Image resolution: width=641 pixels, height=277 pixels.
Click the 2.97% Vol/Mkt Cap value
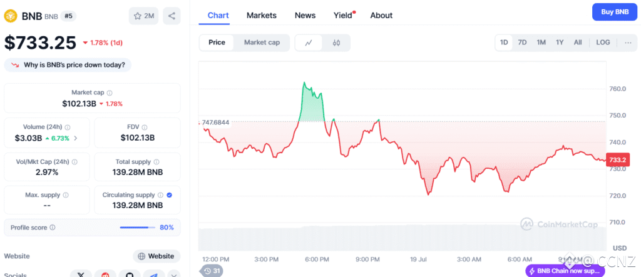[x=47, y=172]
